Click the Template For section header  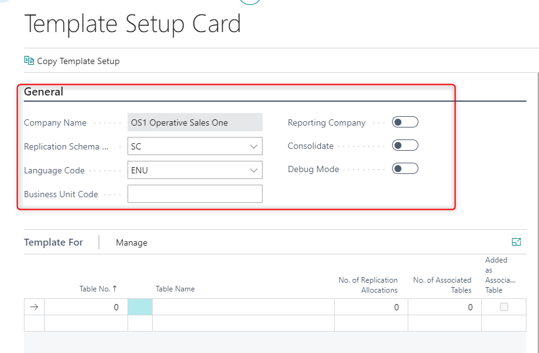(53, 242)
